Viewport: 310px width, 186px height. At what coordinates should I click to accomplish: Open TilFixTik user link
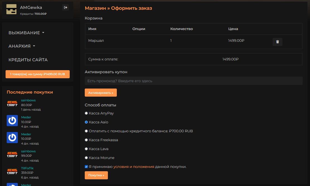(27, 168)
